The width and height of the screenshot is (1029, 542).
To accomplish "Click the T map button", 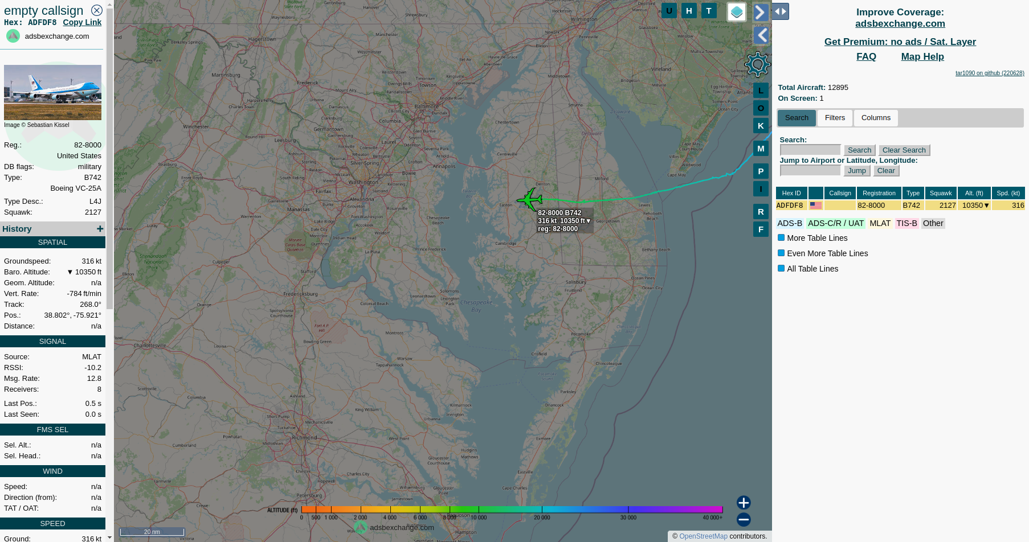I will 709,11.
